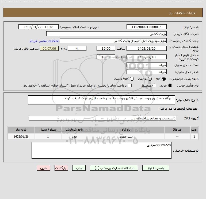Select the کالا radio button

point(164,79)
